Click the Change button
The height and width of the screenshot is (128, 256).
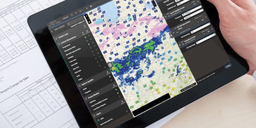click(x=228, y=66)
